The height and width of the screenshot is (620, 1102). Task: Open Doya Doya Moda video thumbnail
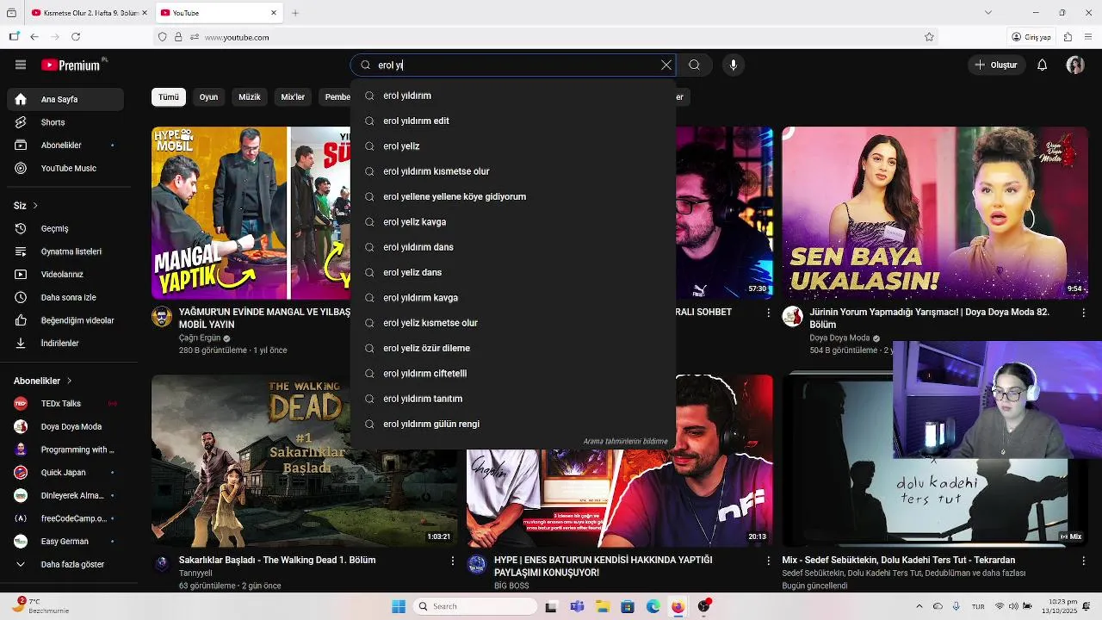pyautogui.click(x=935, y=213)
